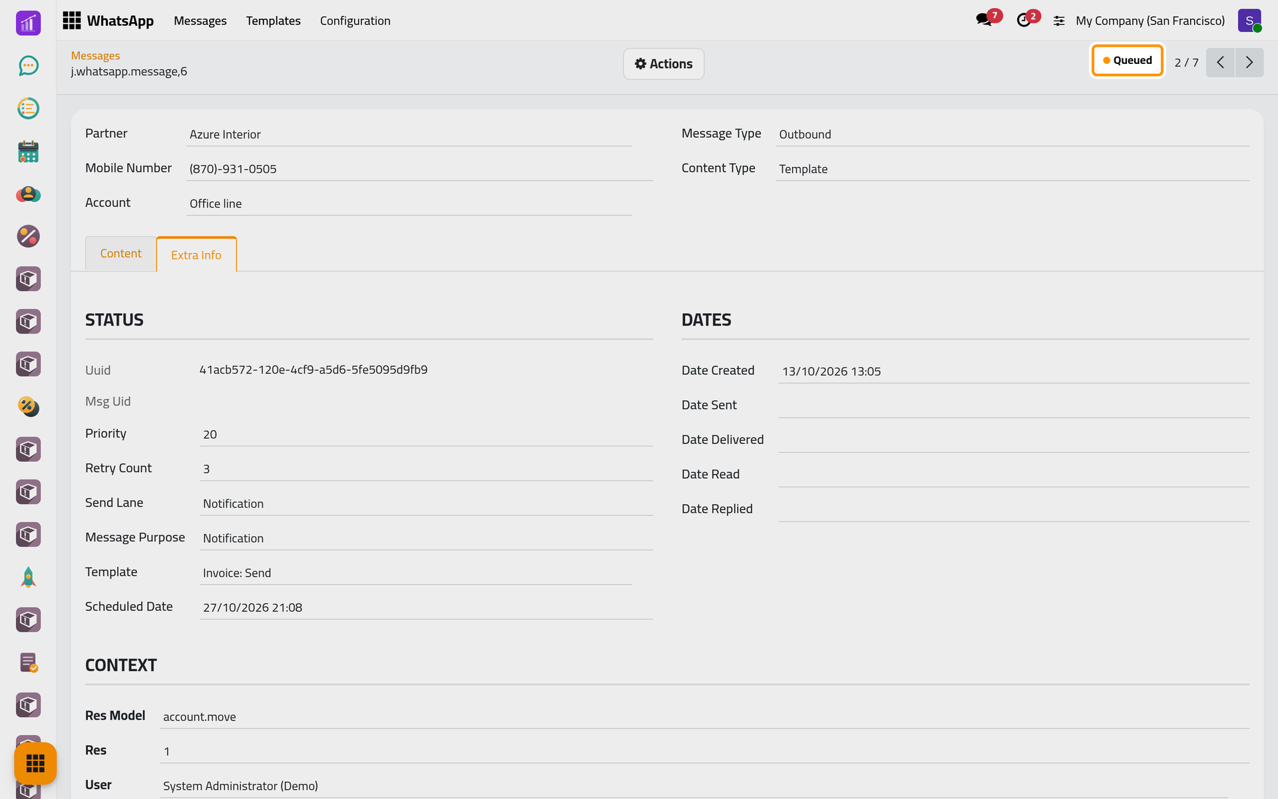Click the settings sliders icon in top bar

1059,21
